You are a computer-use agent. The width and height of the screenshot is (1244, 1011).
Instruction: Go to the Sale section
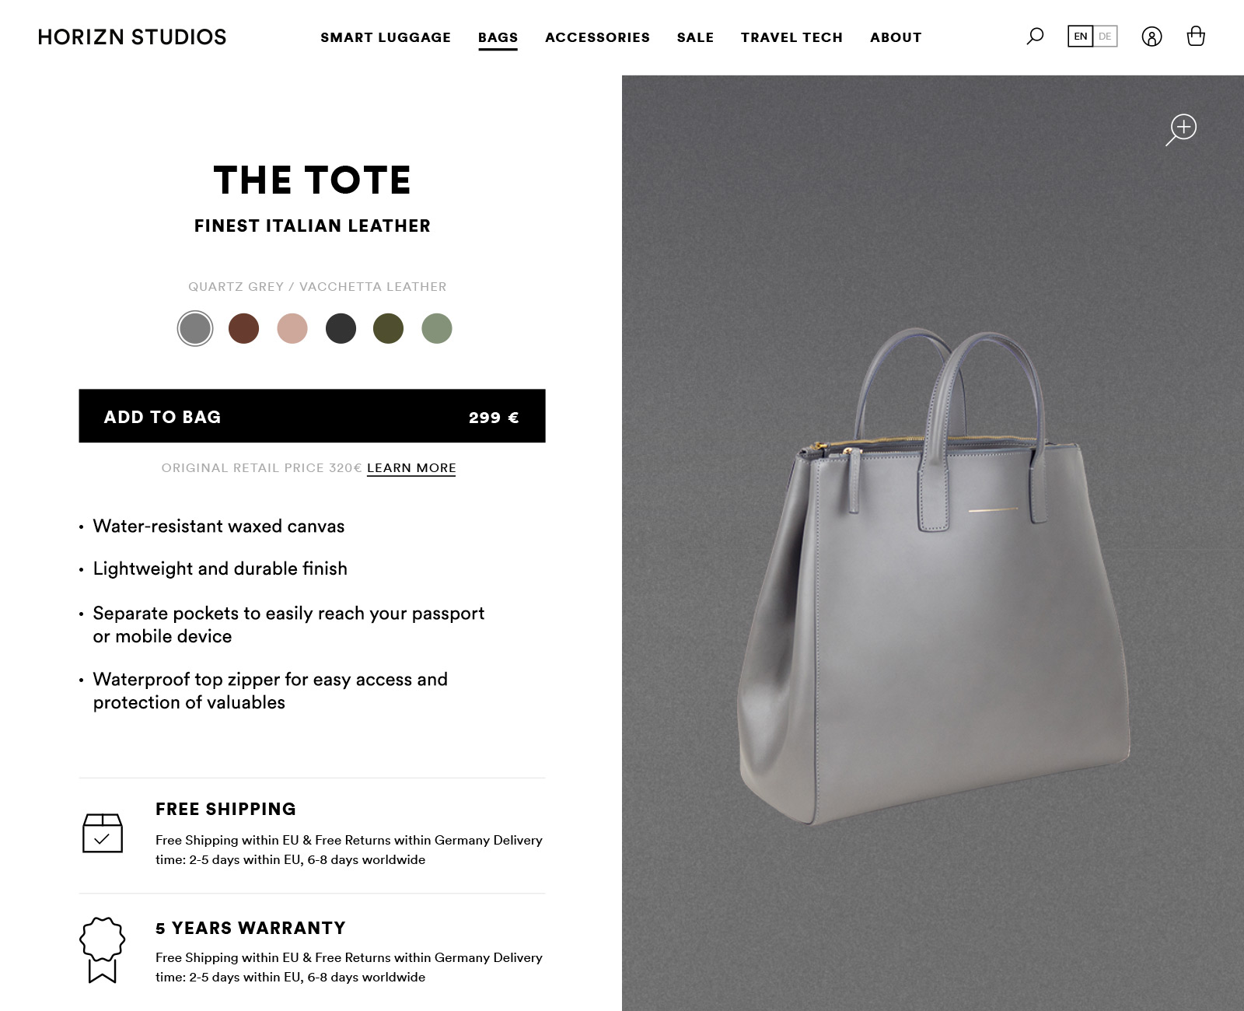pos(695,37)
